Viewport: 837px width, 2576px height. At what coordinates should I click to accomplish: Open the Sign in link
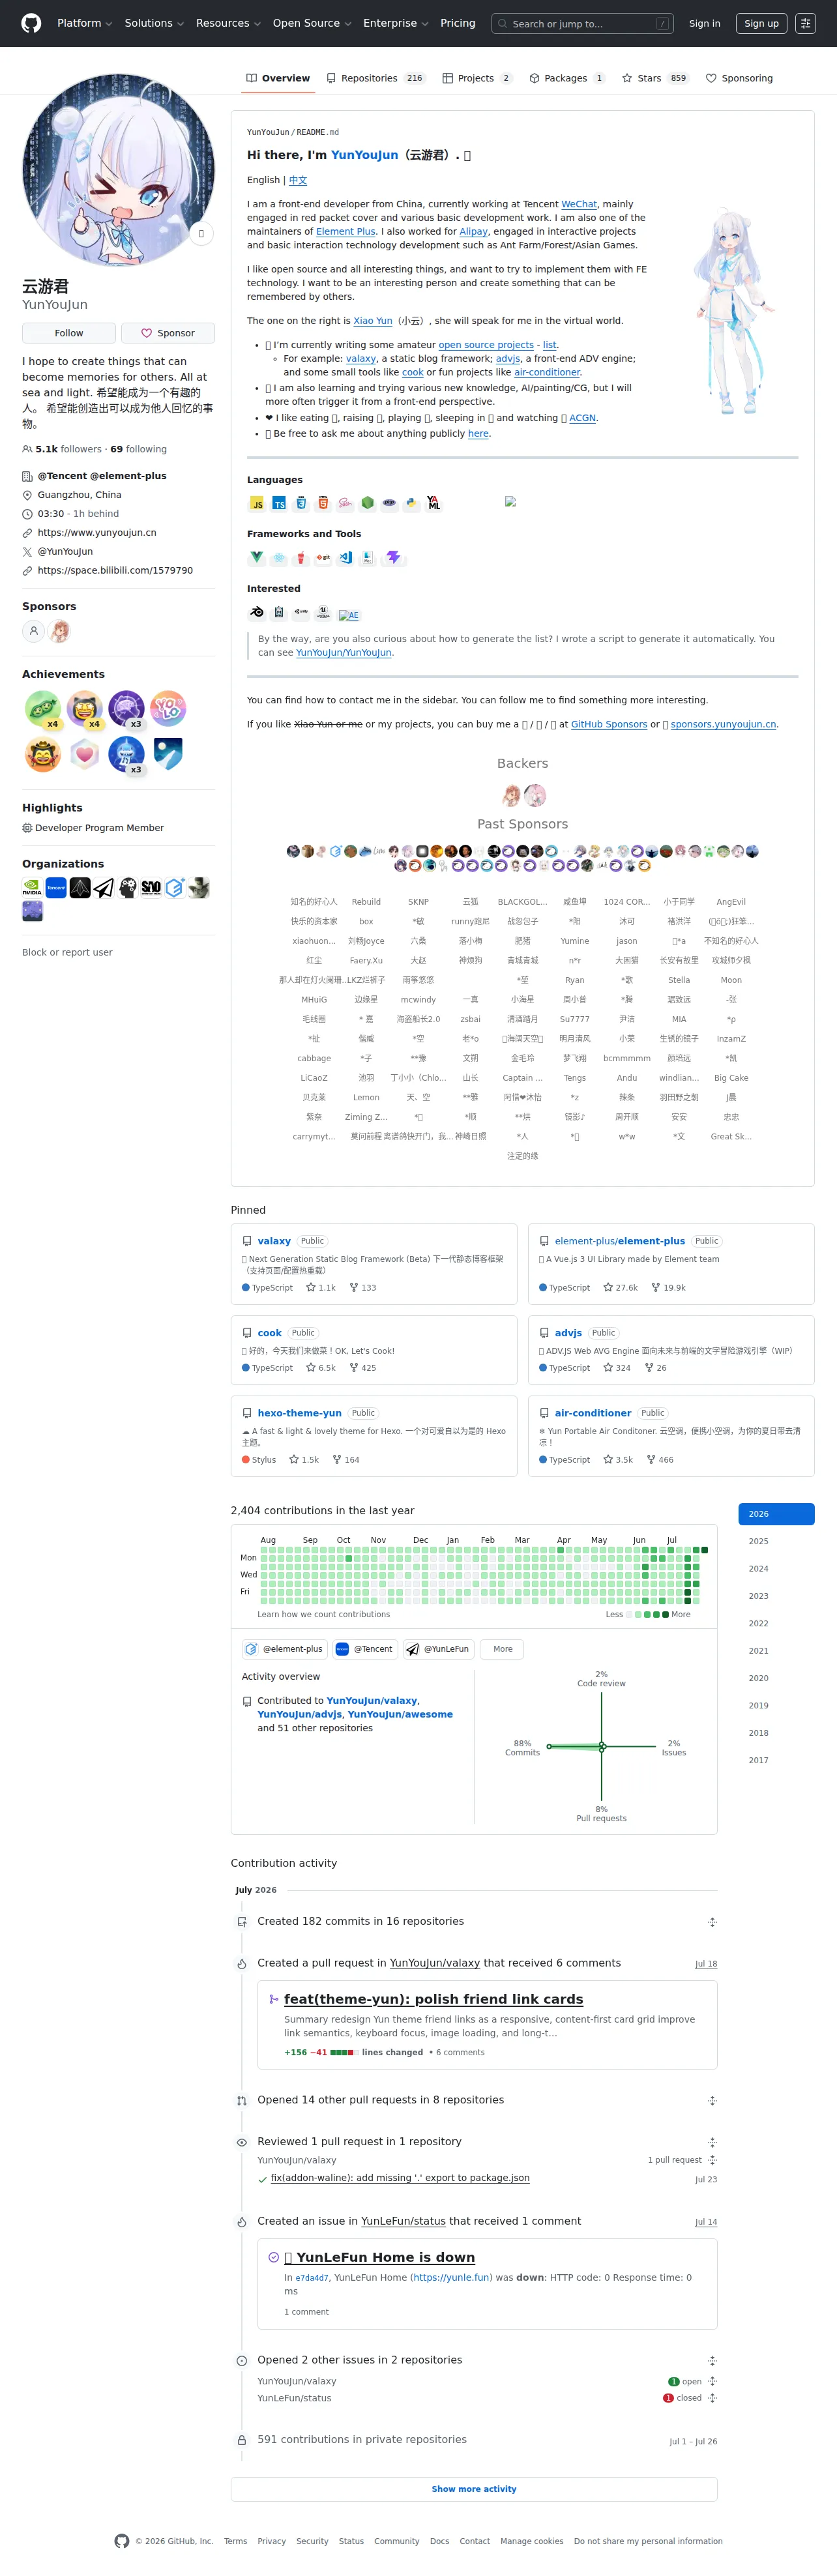tap(704, 23)
